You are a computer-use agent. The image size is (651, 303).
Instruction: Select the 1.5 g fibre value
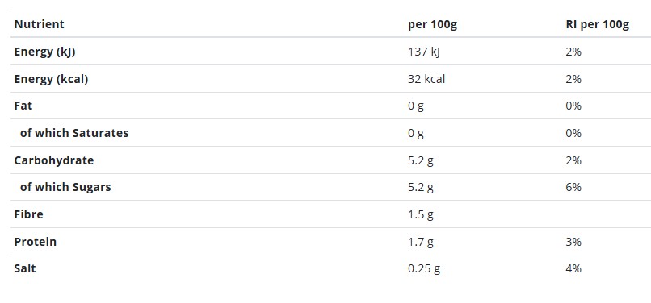coord(421,214)
